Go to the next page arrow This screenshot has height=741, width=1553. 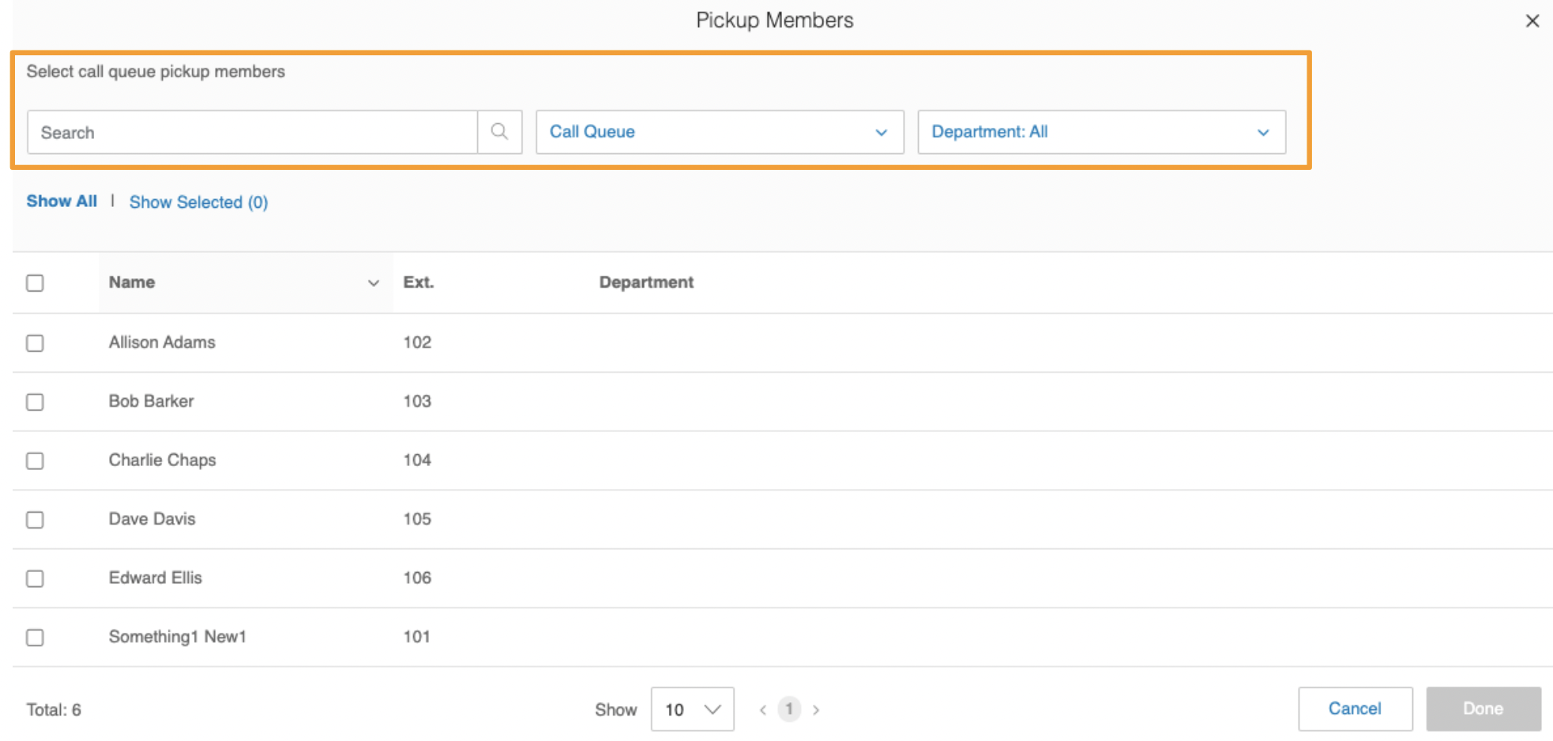coord(816,709)
